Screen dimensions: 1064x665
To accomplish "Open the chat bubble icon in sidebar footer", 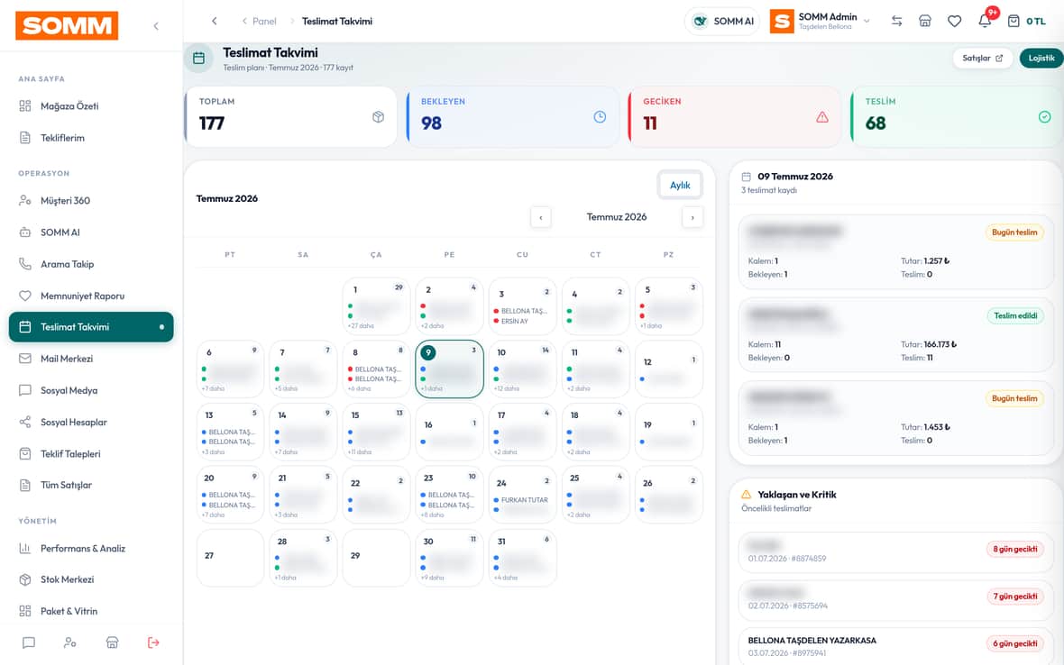I will pos(29,642).
